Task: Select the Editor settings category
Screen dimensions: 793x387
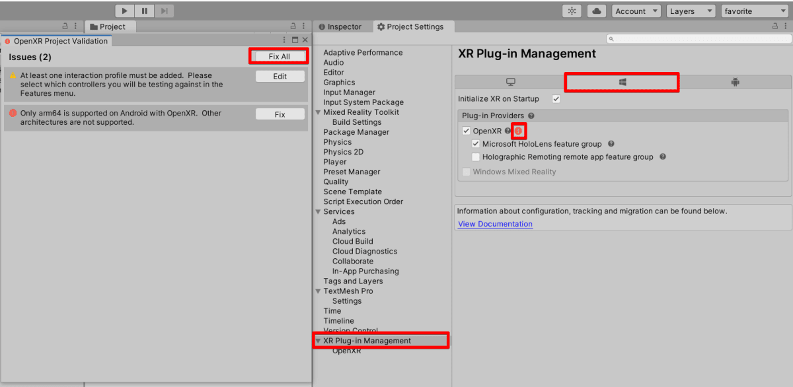Action: click(x=334, y=73)
